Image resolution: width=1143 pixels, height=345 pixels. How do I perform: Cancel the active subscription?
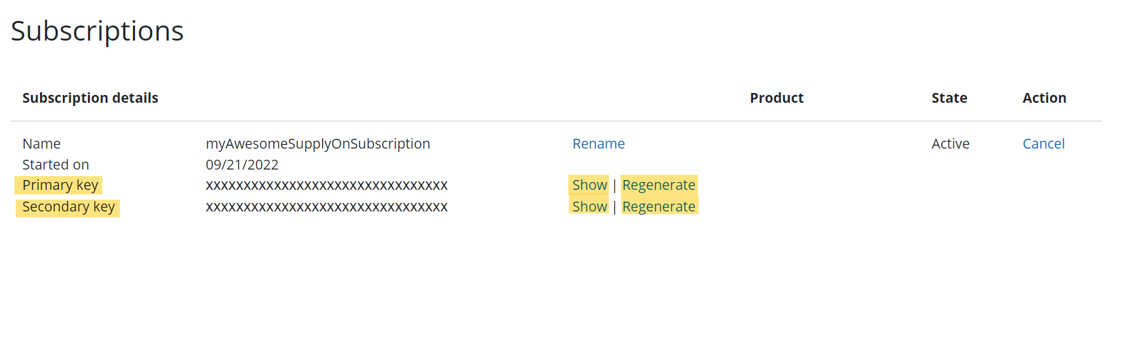[x=1043, y=144]
